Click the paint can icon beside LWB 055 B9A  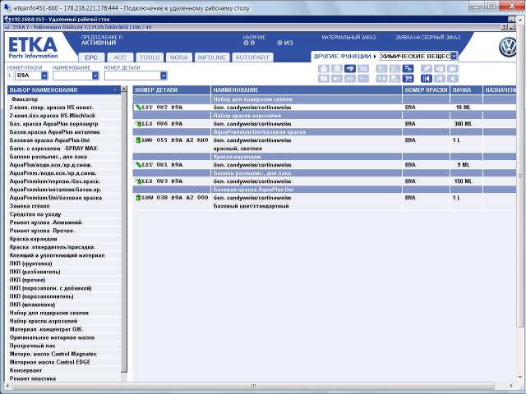click(138, 140)
